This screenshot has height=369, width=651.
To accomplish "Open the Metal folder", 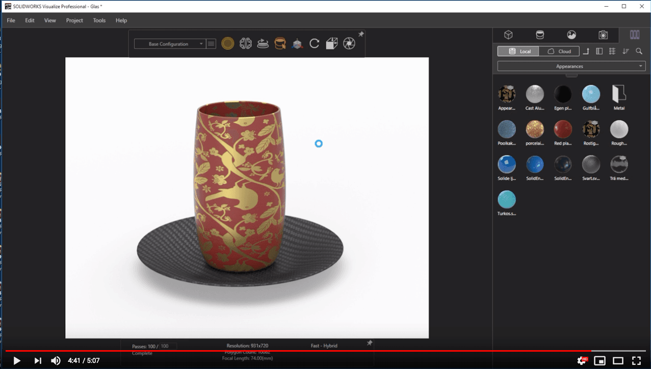I will [x=619, y=94].
